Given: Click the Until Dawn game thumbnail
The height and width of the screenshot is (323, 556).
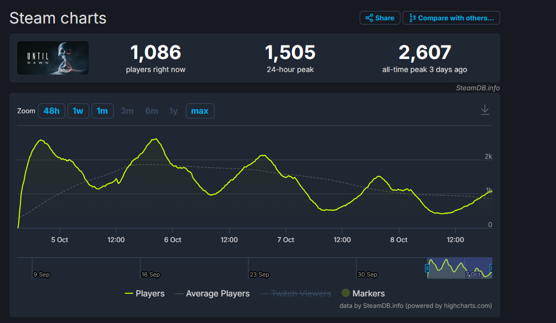Looking at the screenshot, I should click(x=53, y=58).
